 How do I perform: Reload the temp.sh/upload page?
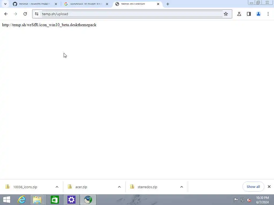25,14
